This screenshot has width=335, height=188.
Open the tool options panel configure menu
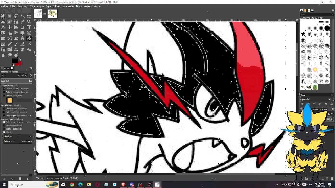coord(31,68)
